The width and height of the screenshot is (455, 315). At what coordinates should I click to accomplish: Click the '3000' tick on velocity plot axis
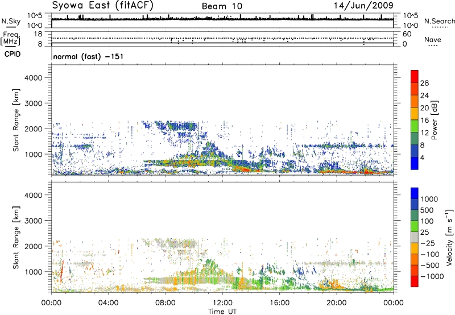click(x=34, y=221)
